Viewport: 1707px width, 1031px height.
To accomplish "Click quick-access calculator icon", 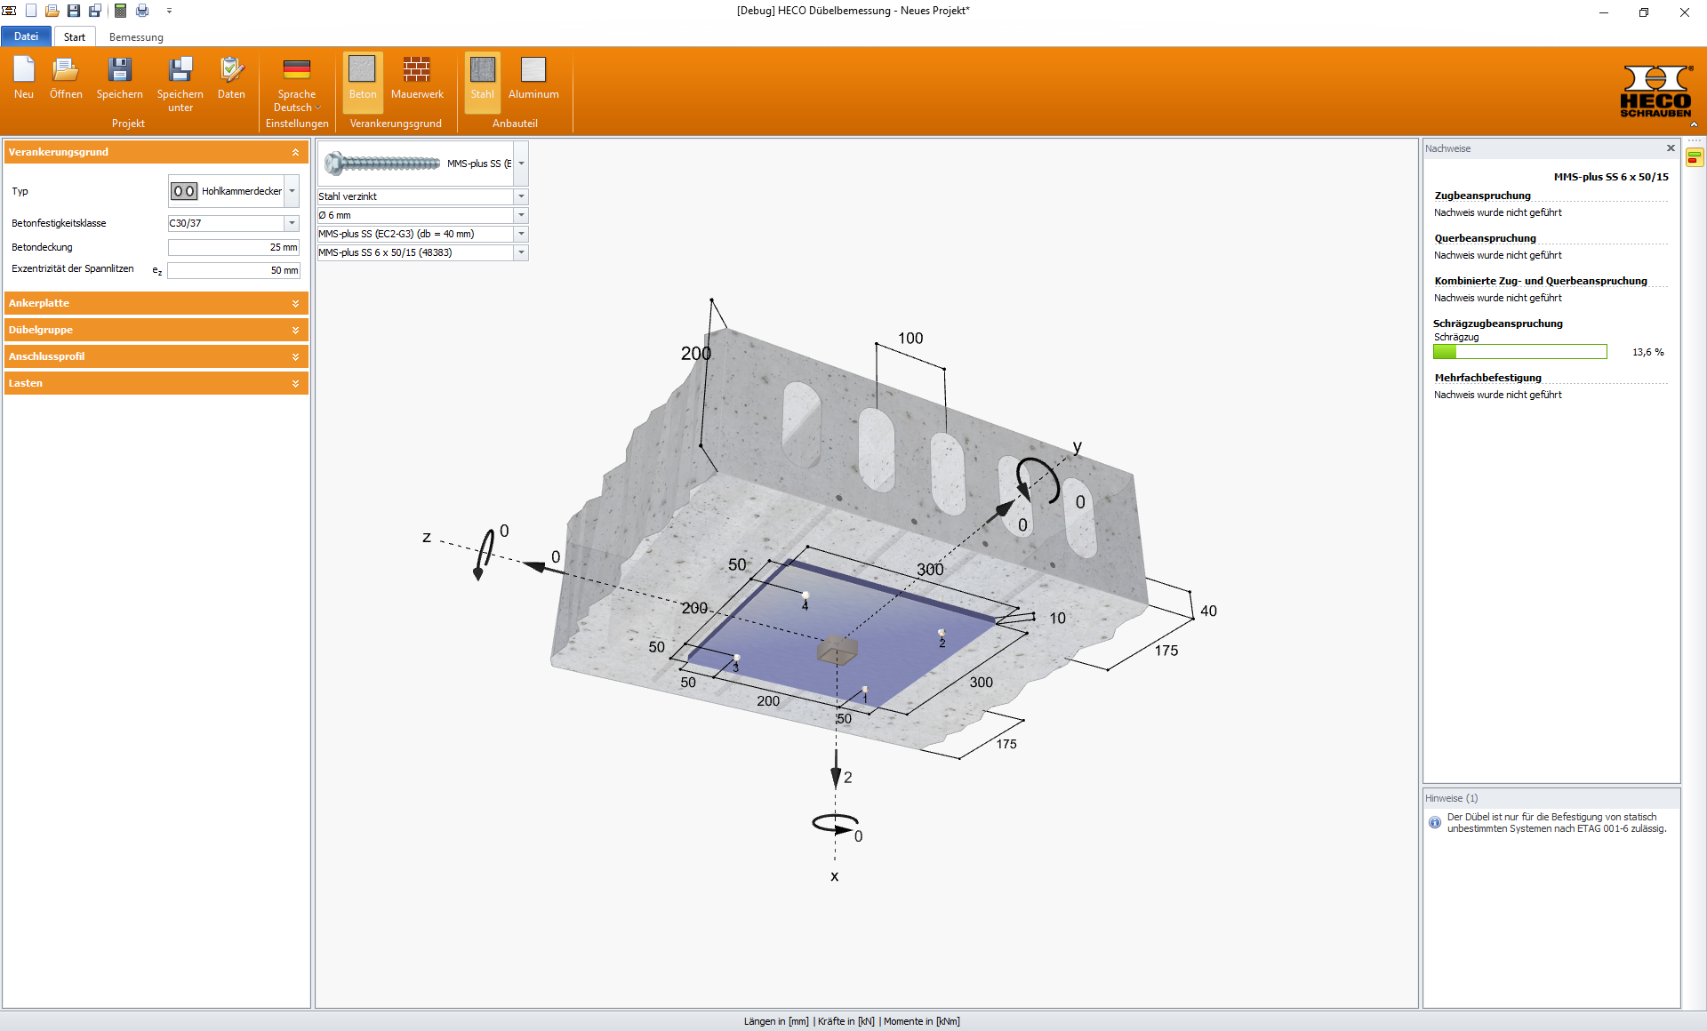I will pyautogui.click(x=120, y=11).
